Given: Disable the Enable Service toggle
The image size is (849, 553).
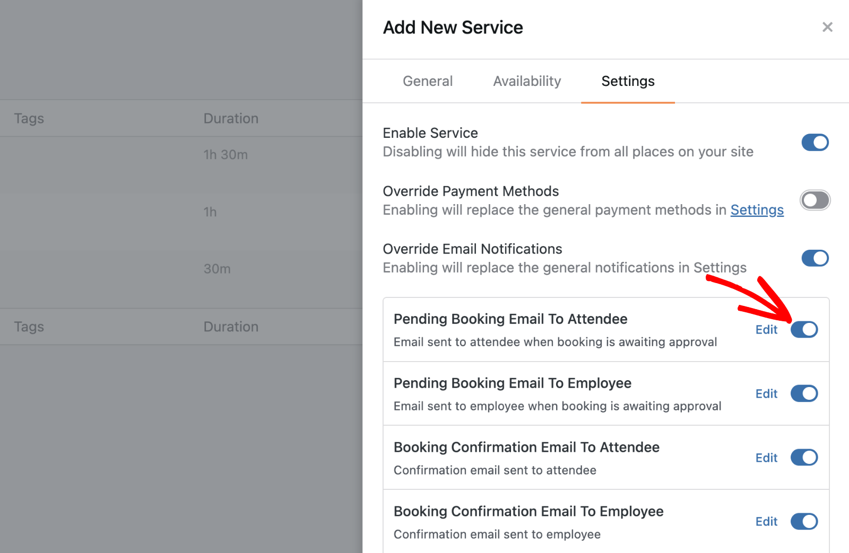Looking at the screenshot, I should click(x=815, y=142).
